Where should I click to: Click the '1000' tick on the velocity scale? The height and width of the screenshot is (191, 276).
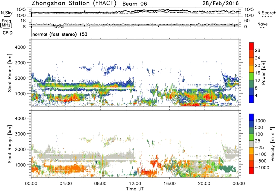260,121
